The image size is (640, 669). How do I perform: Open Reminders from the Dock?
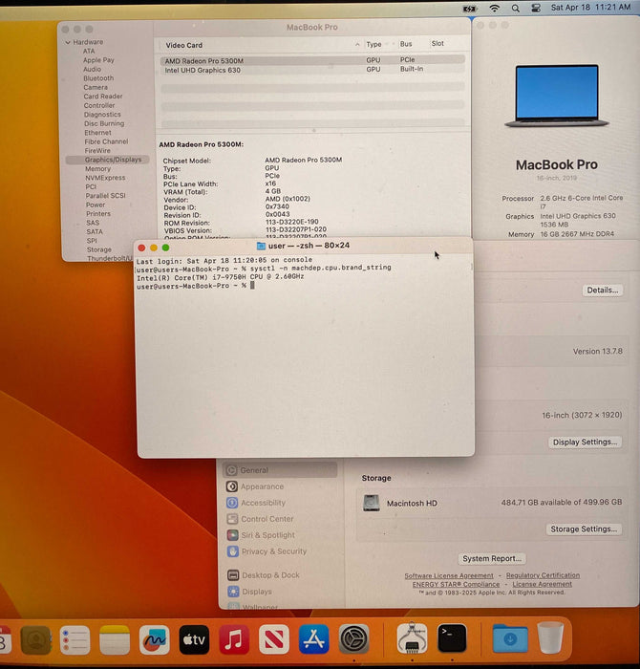[75, 639]
